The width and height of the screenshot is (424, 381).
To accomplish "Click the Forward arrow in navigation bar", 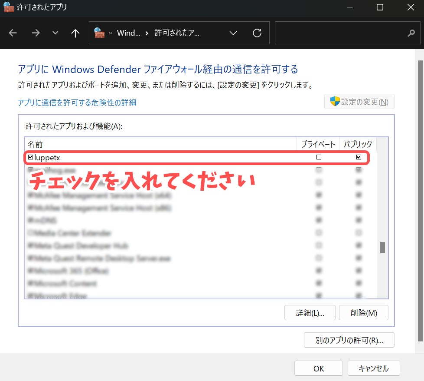I will click(36, 33).
